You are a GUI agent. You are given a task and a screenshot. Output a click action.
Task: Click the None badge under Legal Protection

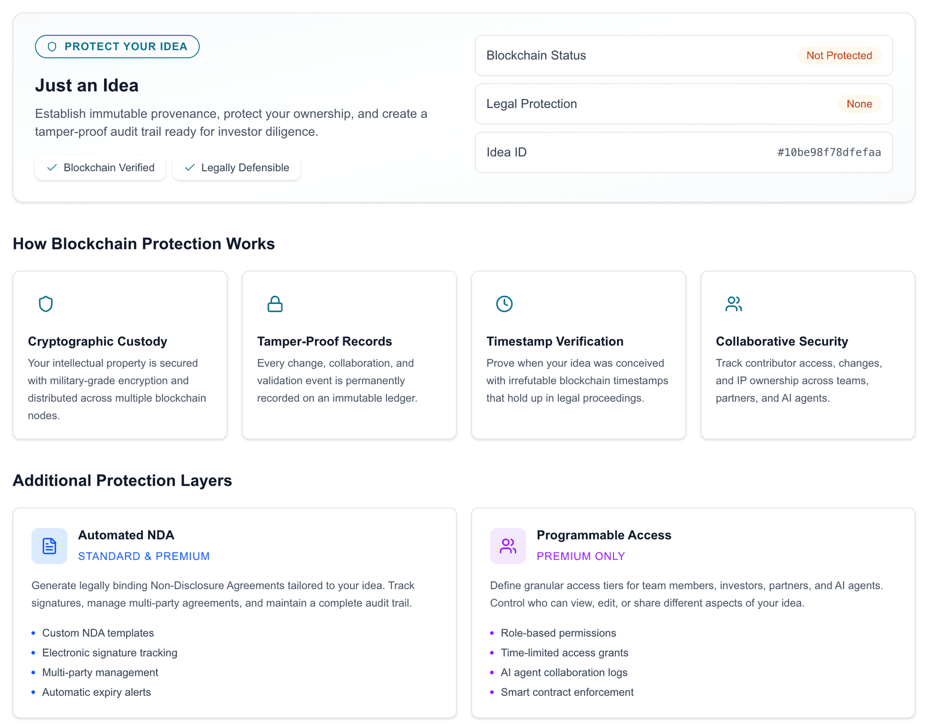[x=859, y=104]
